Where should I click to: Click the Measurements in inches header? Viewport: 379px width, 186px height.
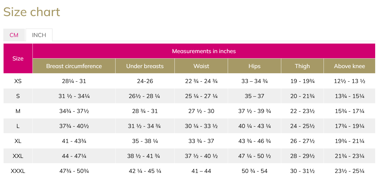(x=204, y=51)
